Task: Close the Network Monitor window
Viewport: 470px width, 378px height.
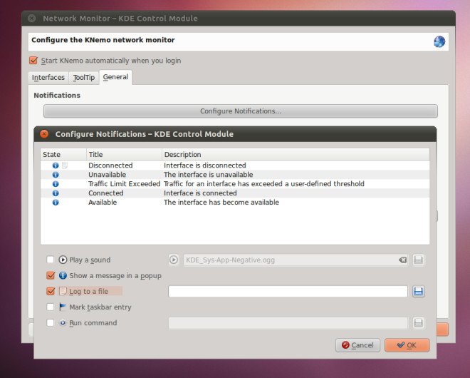Action: 32,19
